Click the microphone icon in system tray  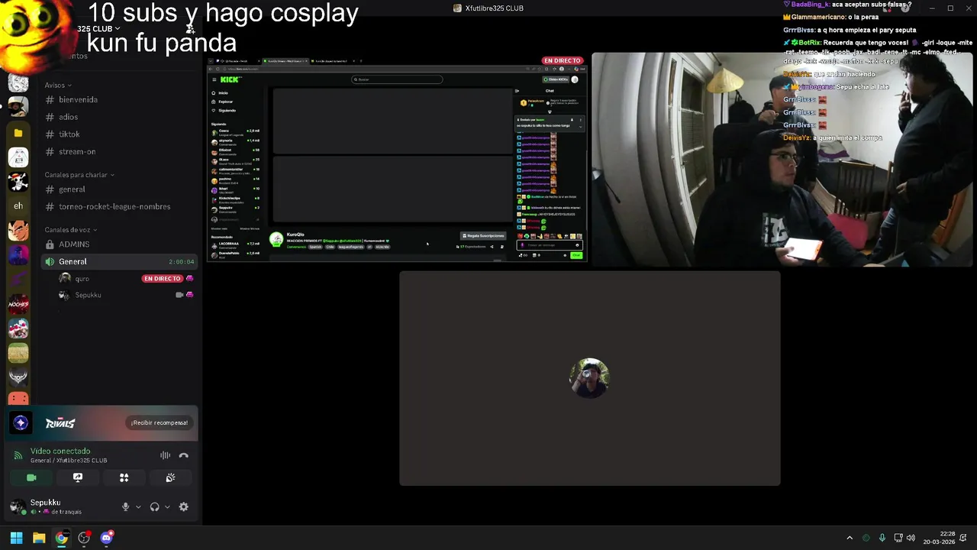(882, 538)
